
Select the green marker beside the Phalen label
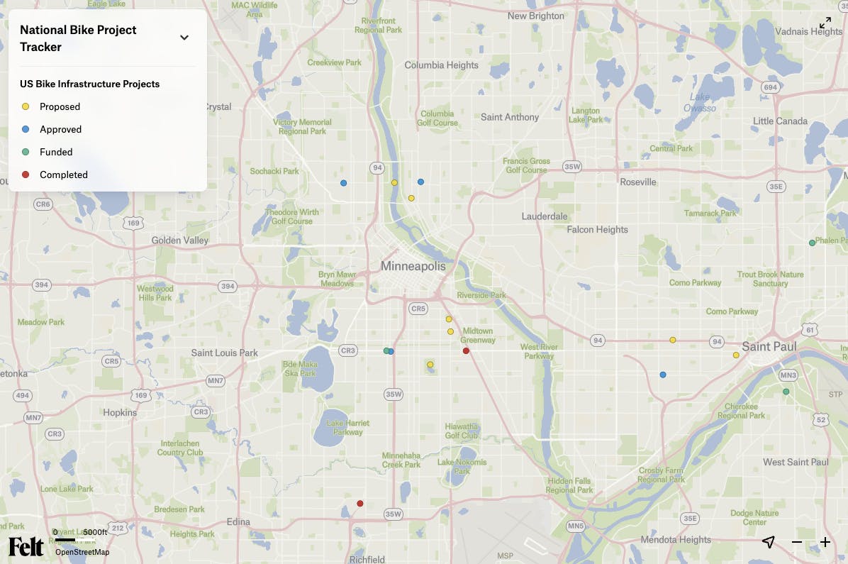point(812,243)
